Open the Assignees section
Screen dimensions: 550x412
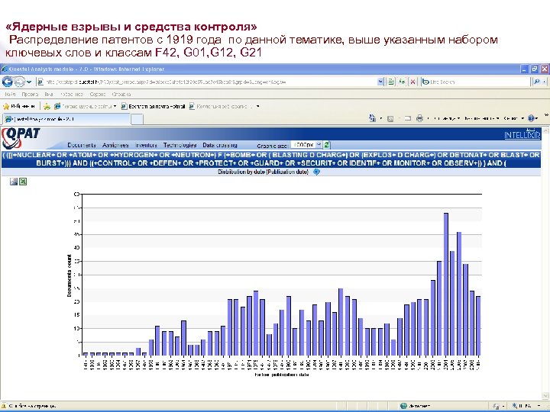[x=115, y=145]
